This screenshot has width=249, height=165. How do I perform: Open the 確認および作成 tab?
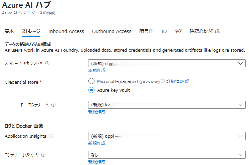[x=205, y=31]
